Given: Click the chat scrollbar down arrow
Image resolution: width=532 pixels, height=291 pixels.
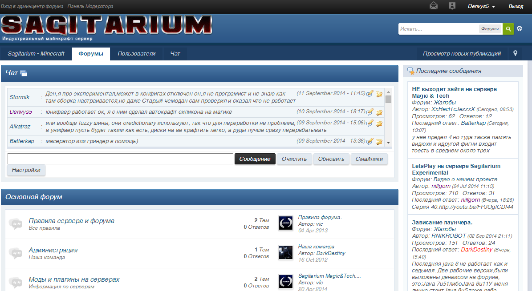Looking at the screenshot, I should tap(389, 143).
